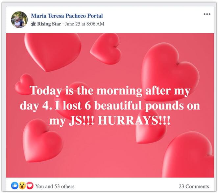
Task: Open Maria Teresa Pacheco Portal's profile picture
Action: click(x=19, y=19)
